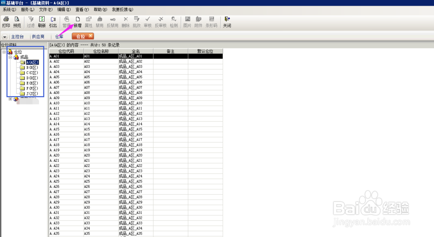Viewport: 434px width, 237px height.
Task: Click the 批改 batch edit icon
Action: 137,22
